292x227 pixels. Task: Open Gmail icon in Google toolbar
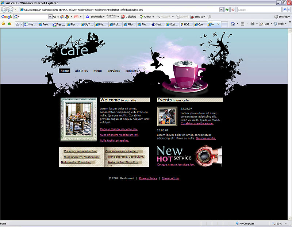(76, 16)
